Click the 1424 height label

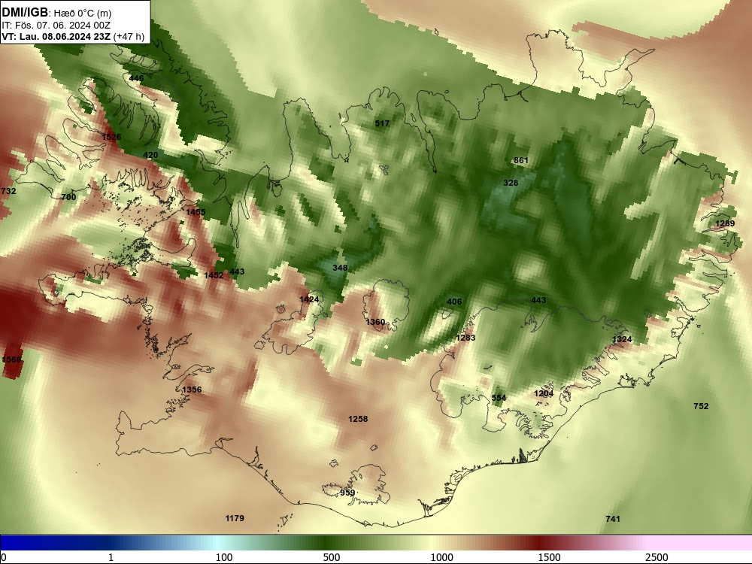click(x=309, y=299)
